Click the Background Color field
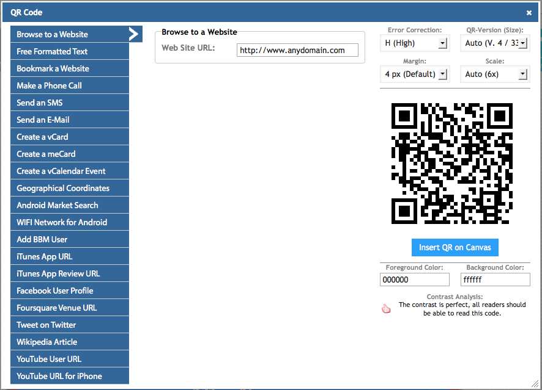Image resolution: width=542 pixels, height=390 pixels. [x=495, y=280]
